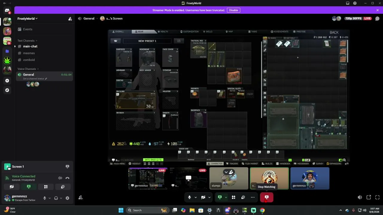Expand the FrostyWorld server menu
The height and width of the screenshot is (215, 383).
(x=28, y=19)
